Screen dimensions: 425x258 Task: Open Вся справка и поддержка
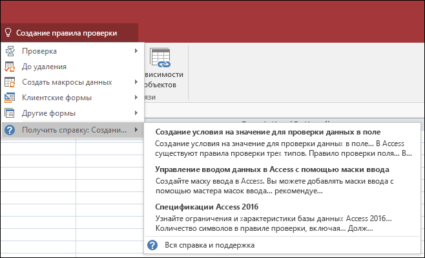210,245
